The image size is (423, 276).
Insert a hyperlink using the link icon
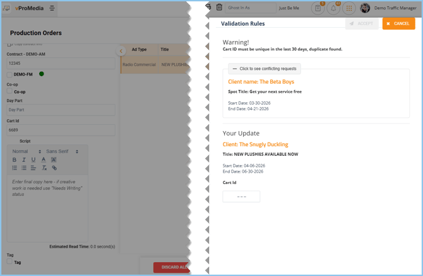tap(54, 168)
